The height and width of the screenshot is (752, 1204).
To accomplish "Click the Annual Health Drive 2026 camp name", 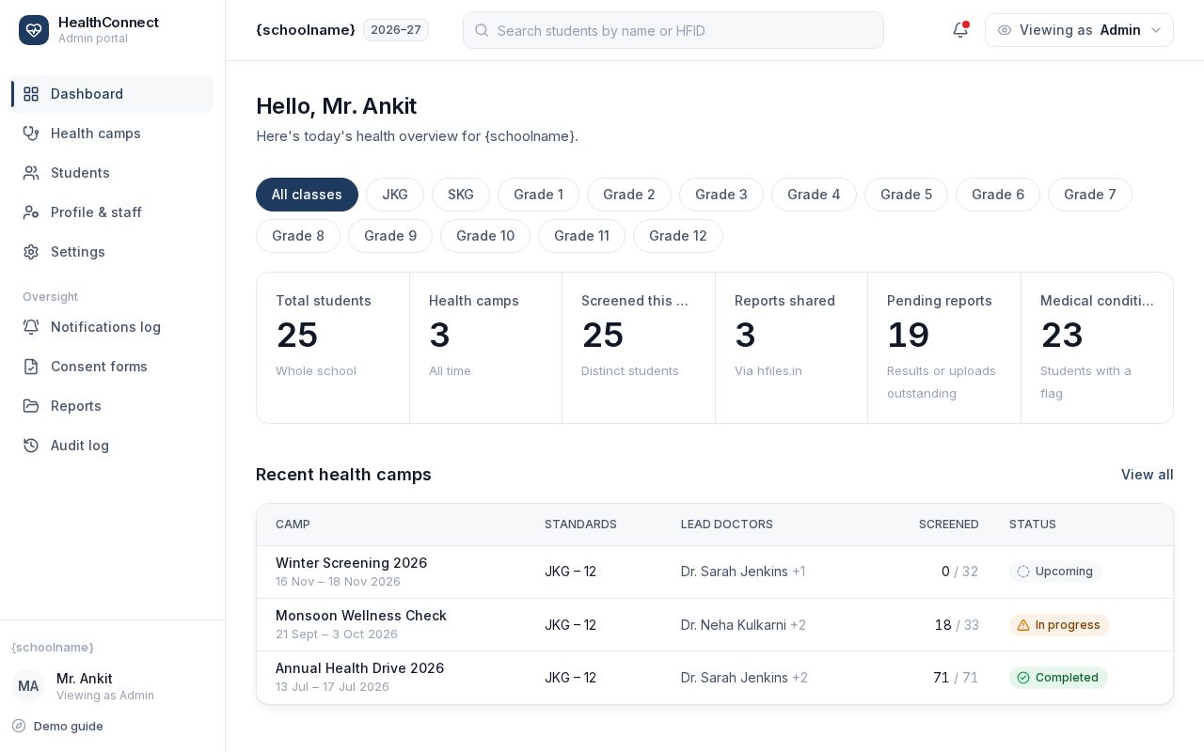I will pos(359,668).
